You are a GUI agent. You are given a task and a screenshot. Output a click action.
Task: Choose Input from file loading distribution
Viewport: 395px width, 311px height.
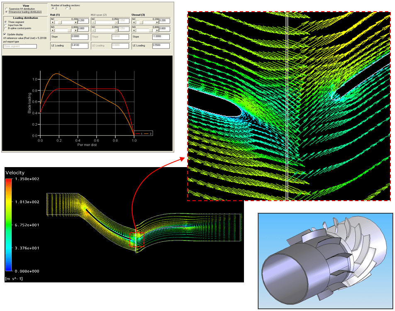[5, 25]
